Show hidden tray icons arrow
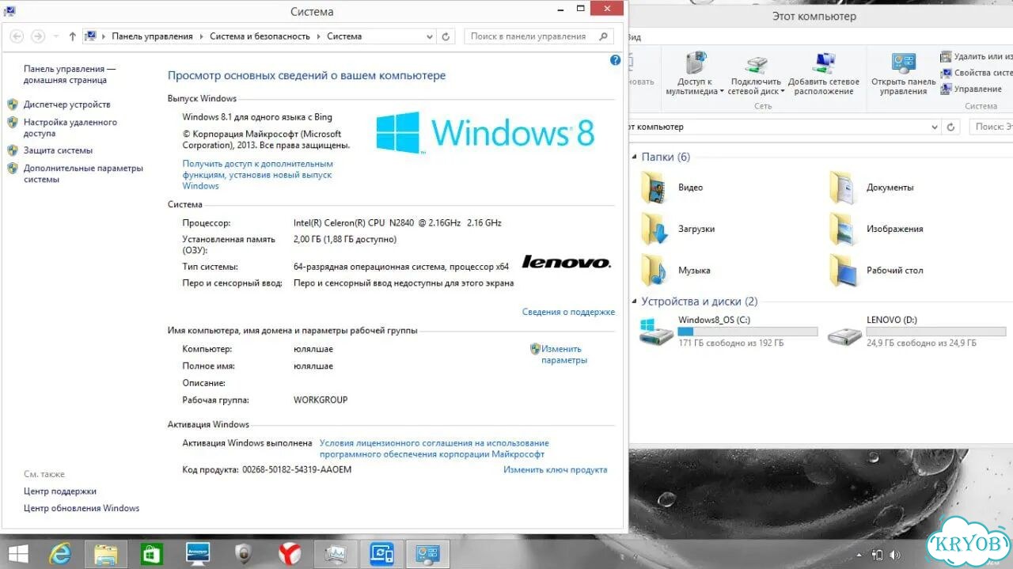 [x=860, y=555]
